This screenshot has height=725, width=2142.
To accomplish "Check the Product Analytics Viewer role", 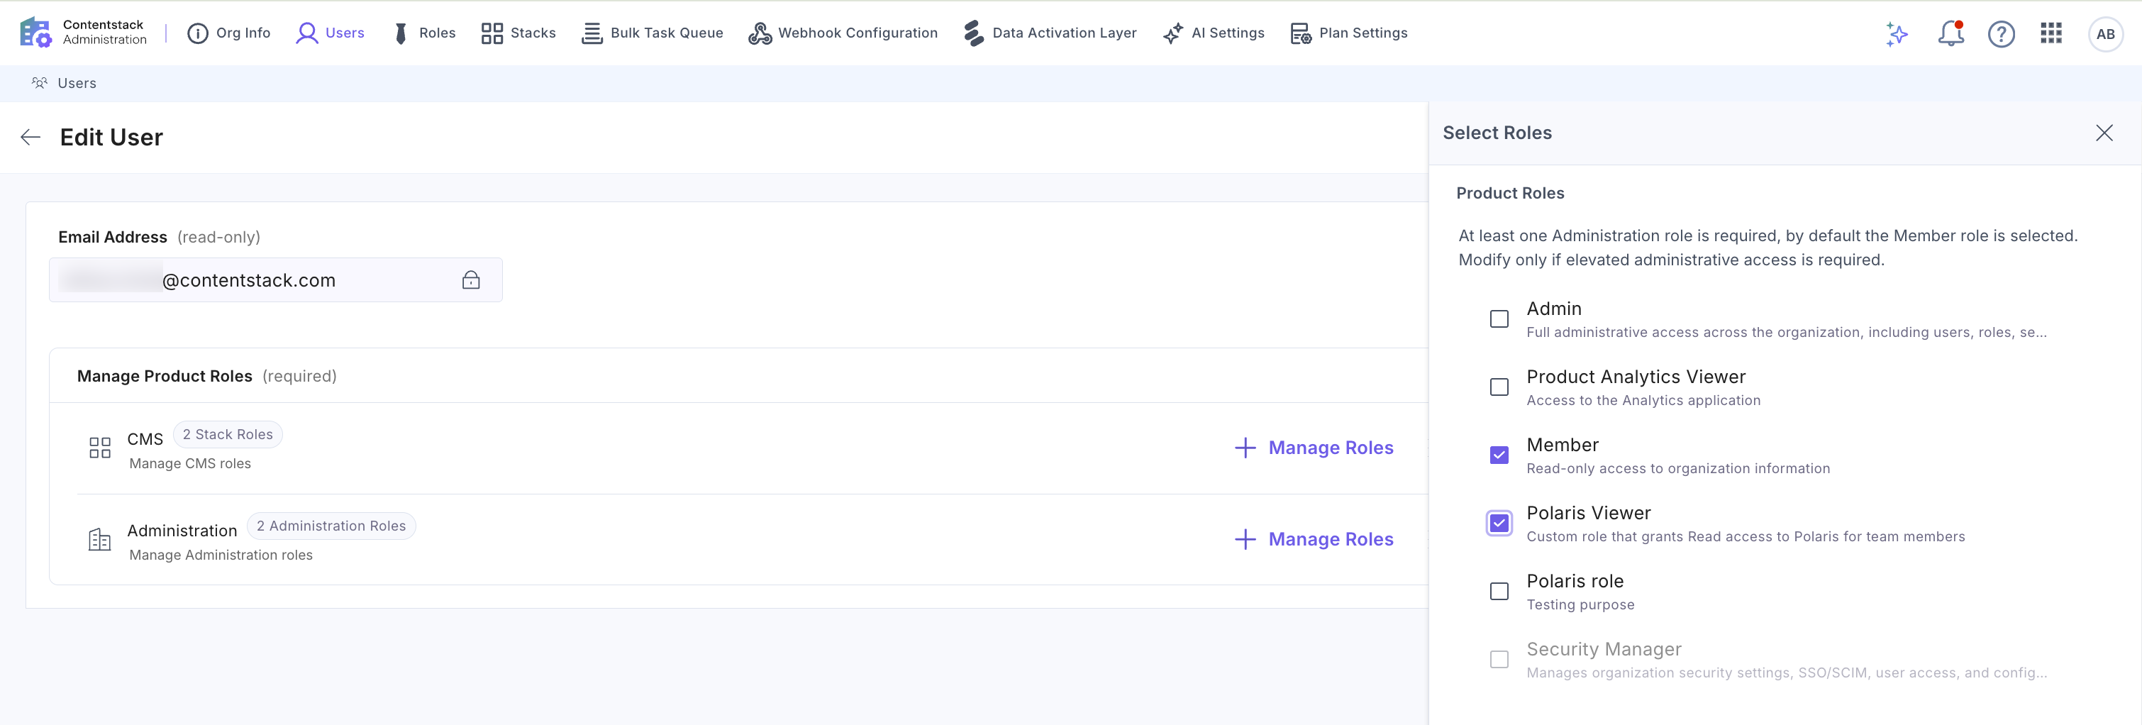I will tap(1499, 387).
